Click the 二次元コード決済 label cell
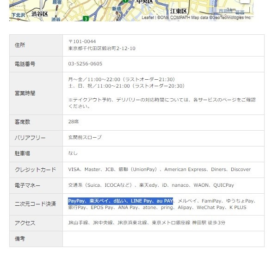 point(36,204)
